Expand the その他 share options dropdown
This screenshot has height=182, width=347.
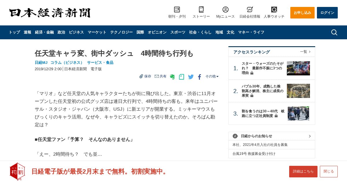point(212,76)
